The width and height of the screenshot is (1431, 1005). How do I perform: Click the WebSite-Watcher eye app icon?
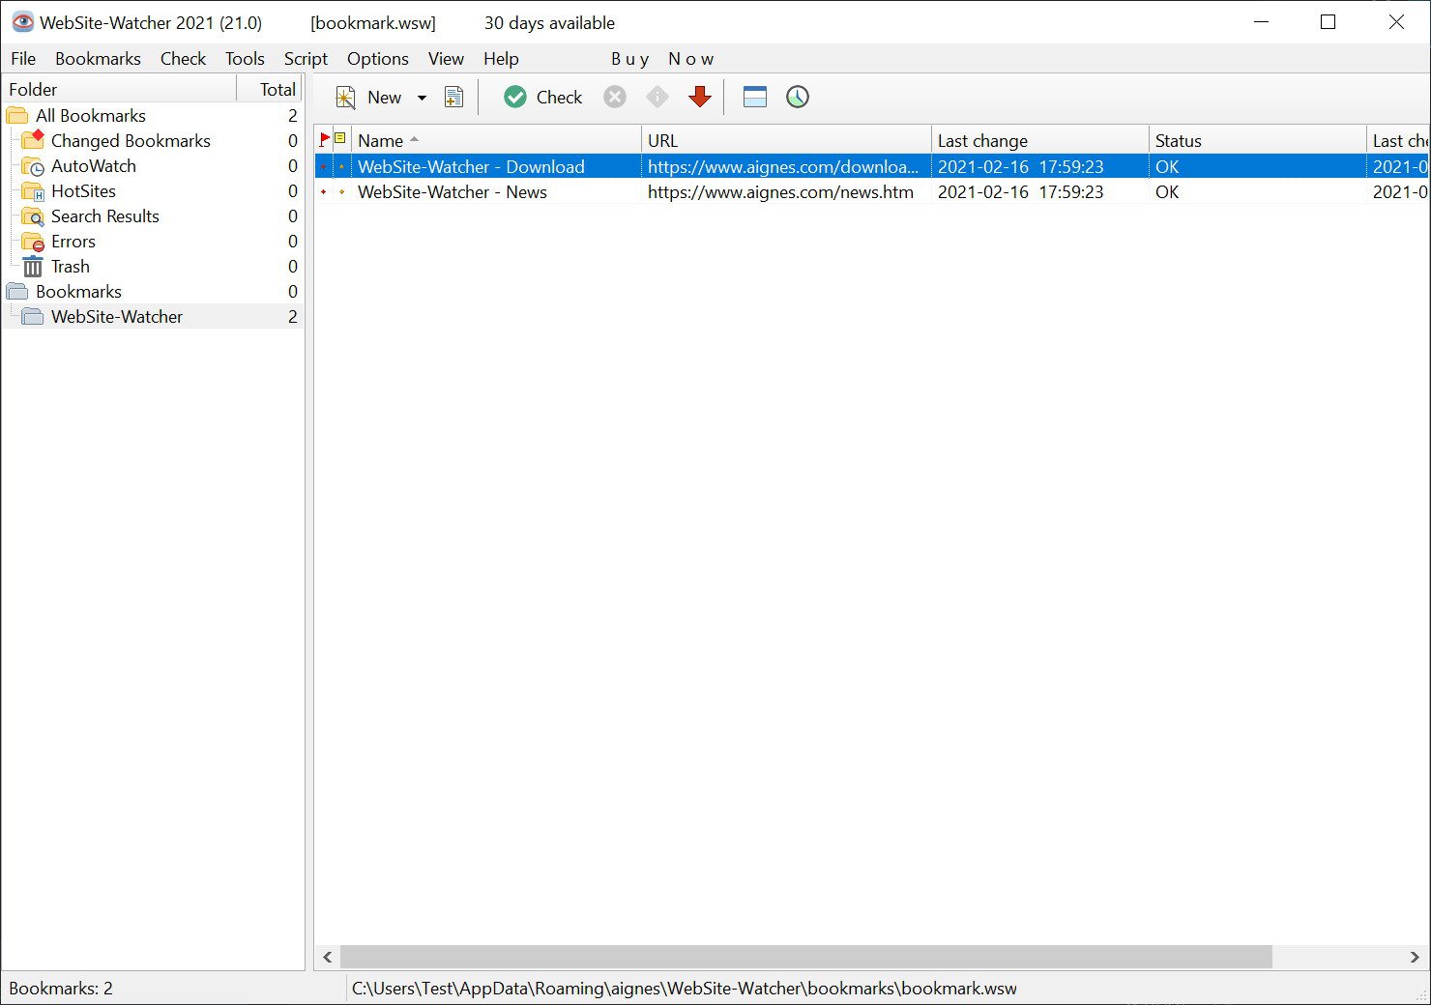tap(22, 22)
